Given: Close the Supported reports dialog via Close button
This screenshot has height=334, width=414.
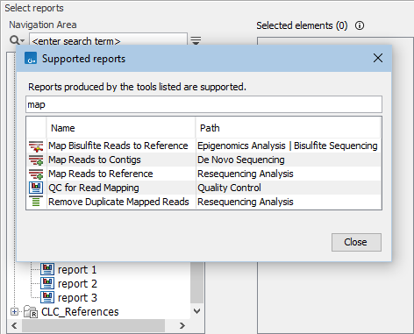Looking at the screenshot, I should point(356,242).
